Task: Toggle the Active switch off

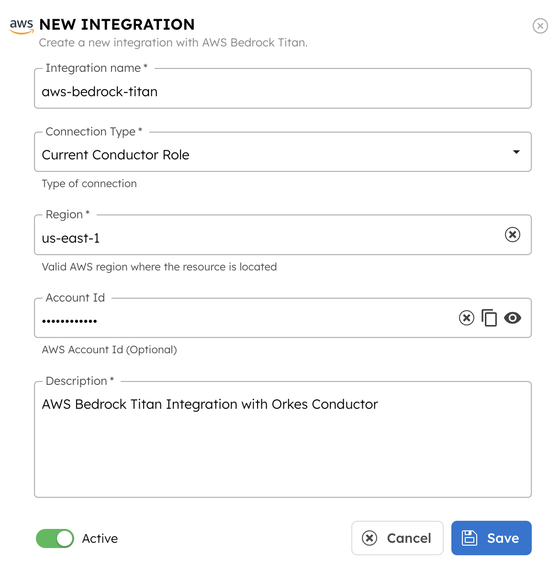Action: (x=55, y=538)
